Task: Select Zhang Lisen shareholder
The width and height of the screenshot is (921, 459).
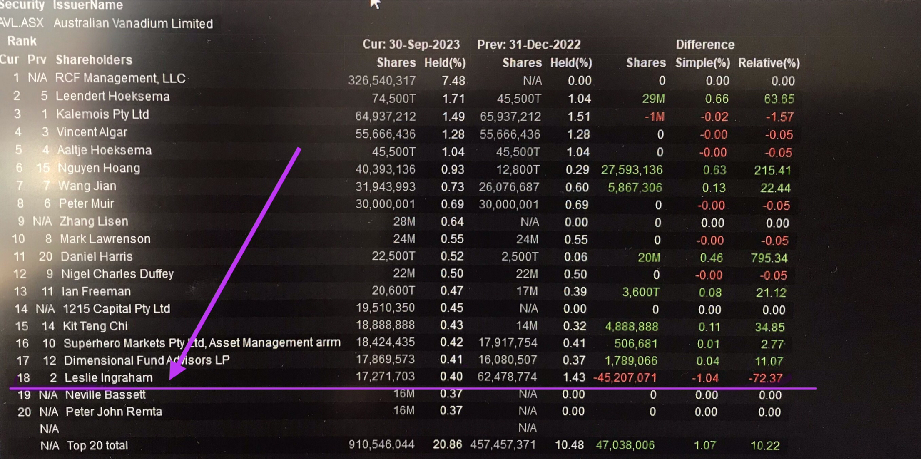Action: pyautogui.click(x=94, y=221)
